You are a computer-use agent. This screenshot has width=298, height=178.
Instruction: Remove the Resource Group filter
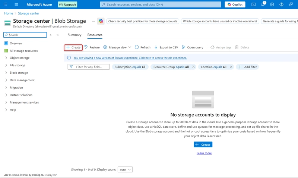pyautogui.click(x=193, y=67)
